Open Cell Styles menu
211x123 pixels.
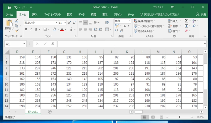coord(144,31)
